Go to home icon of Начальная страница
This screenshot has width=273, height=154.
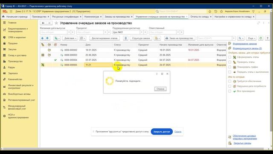(x=3, y=17)
